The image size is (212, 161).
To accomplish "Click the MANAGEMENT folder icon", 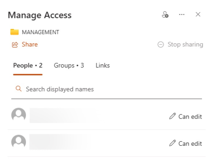I will (14, 32).
